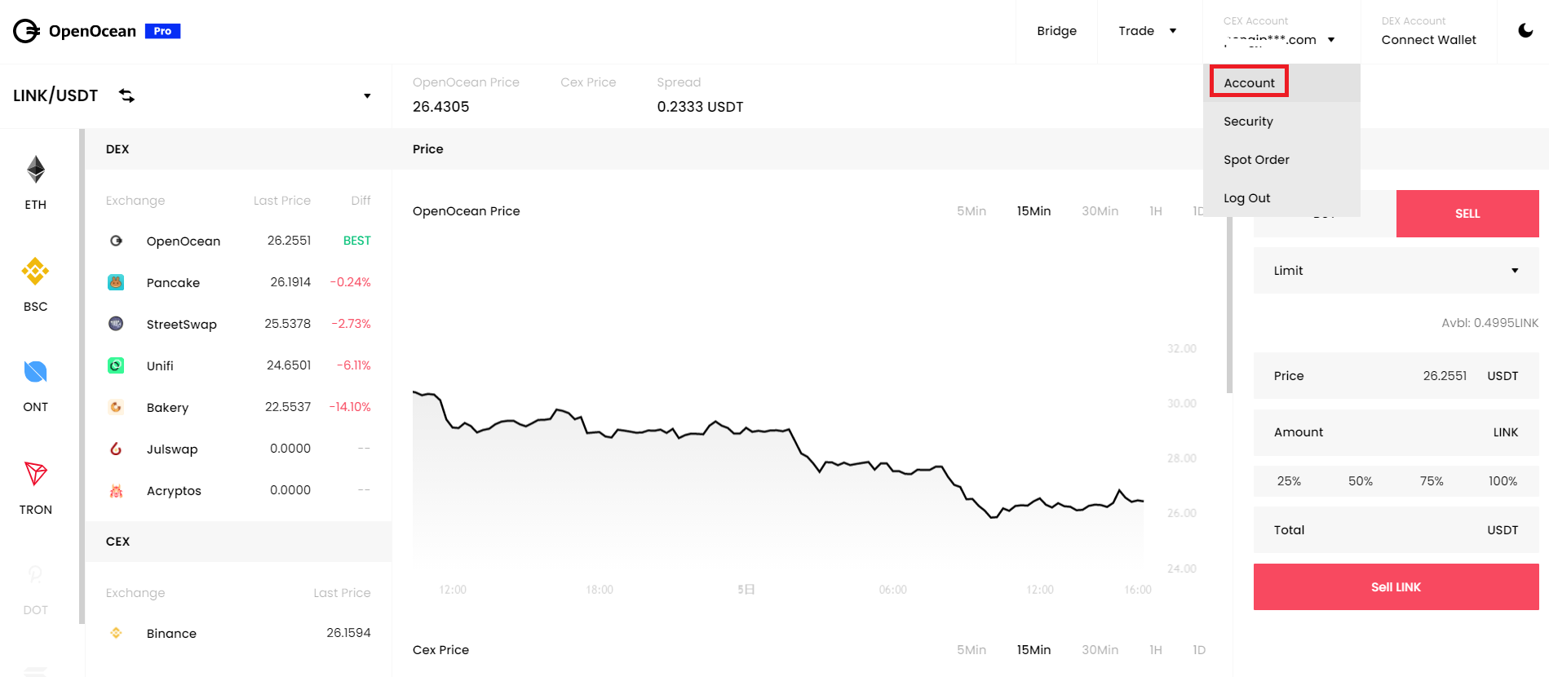The image size is (1549, 677).
Task: Select 30Min on Cex Price chart
Action: 1100,650
